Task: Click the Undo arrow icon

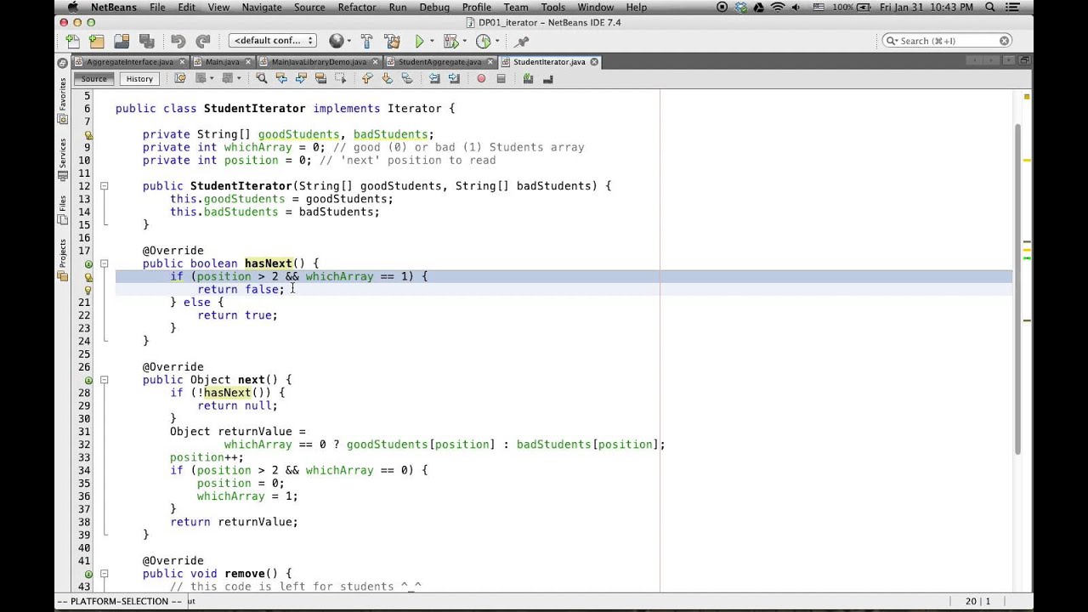Action: pos(178,41)
